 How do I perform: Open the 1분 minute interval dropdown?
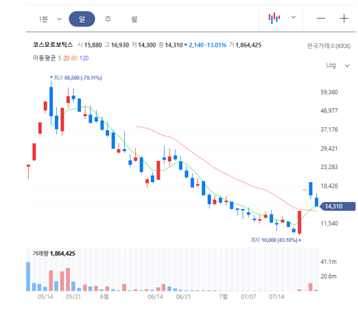[x=50, y=19]
